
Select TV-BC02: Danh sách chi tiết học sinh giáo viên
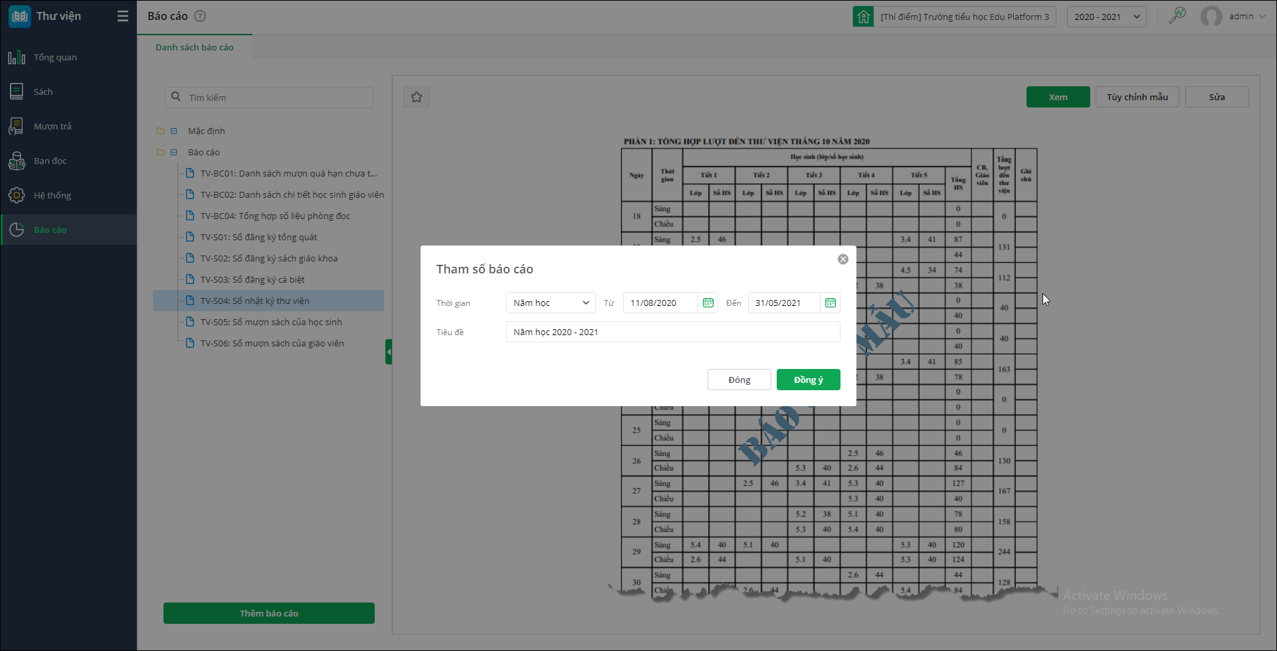coord(292,194)
